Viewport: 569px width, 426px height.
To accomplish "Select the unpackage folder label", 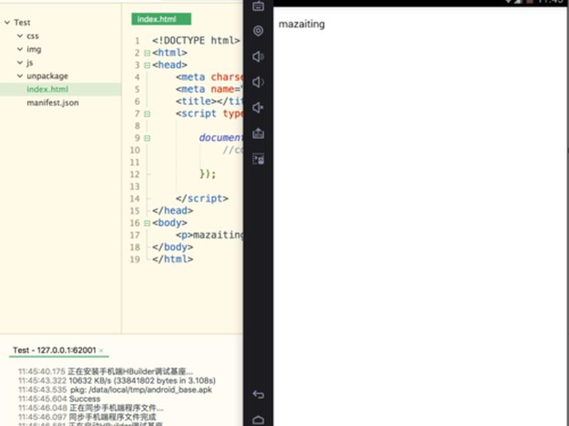I will [47, 76].
